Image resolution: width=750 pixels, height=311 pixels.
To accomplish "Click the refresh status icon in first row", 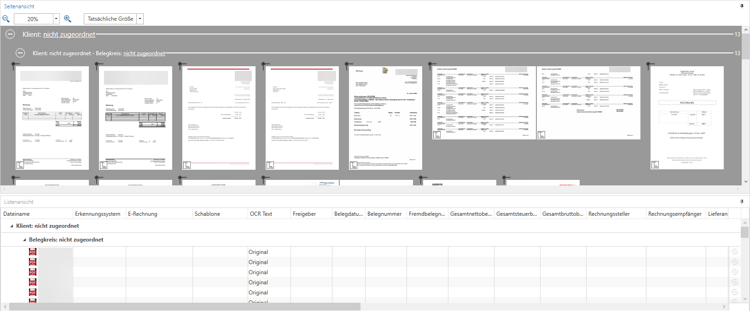I will tap(734, 252).
